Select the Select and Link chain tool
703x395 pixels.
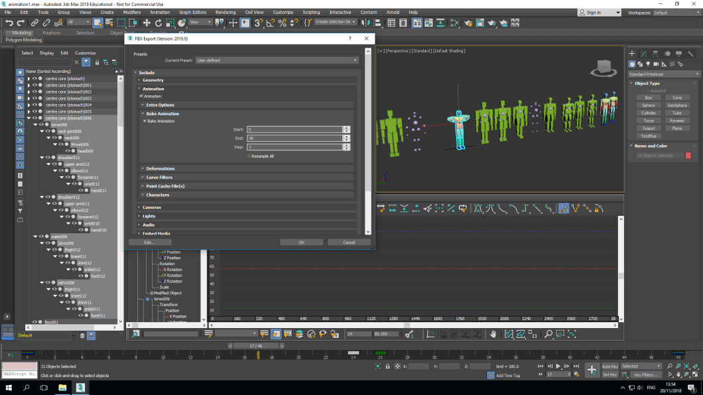[x=34, y=23]
